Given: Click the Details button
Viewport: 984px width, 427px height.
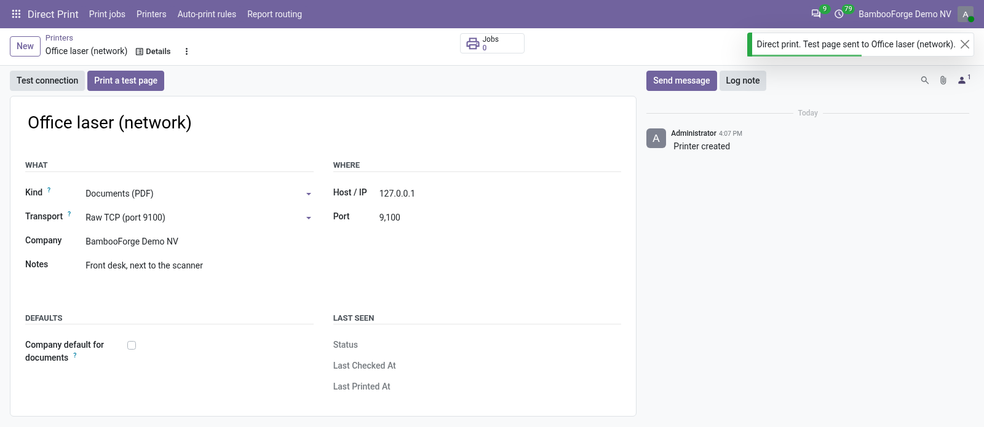Looking at the screenshot, I should 153,52.
